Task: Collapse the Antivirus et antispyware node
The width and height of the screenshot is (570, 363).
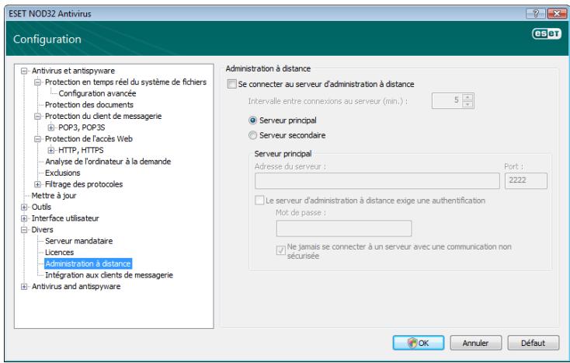Action: [24, 71]
